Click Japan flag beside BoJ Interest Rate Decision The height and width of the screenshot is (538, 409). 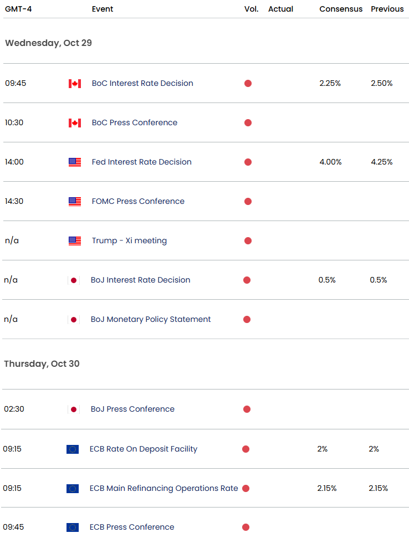click(x=73, y=280)
